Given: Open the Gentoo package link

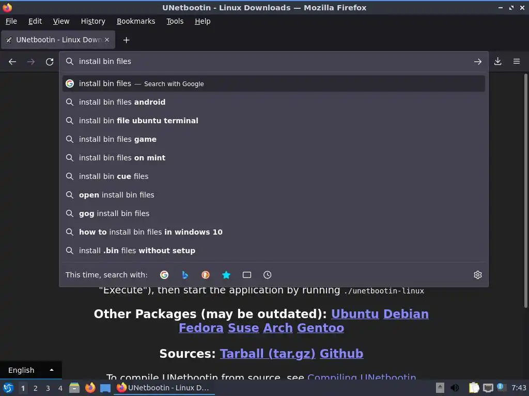Looking at the screenshot, I should (x=320, y=328).
